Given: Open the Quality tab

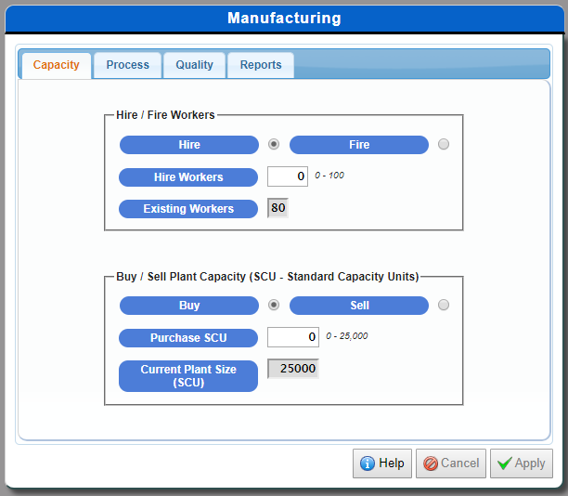Looking at the screenshot, I should (x=194, y=65).
